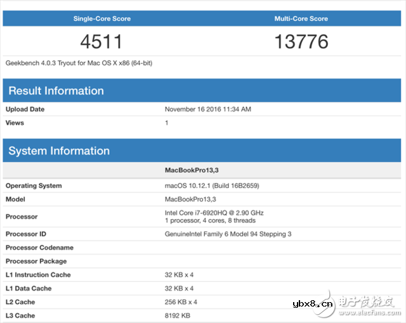
Task: Click the Operating System label
Action: (34, 186)
